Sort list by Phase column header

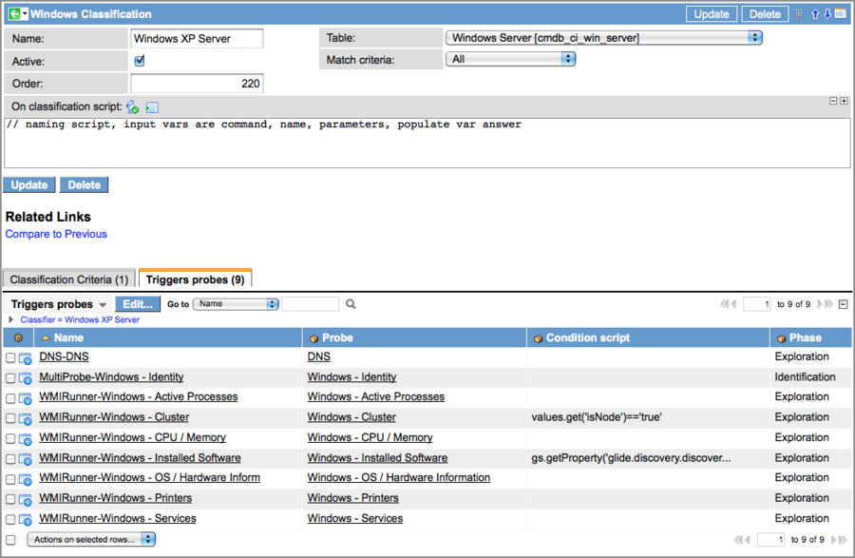tap(805, 337)
